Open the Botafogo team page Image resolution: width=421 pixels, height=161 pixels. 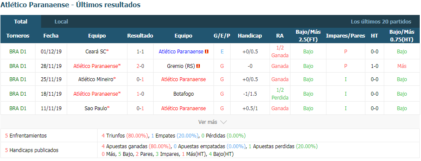184,94
